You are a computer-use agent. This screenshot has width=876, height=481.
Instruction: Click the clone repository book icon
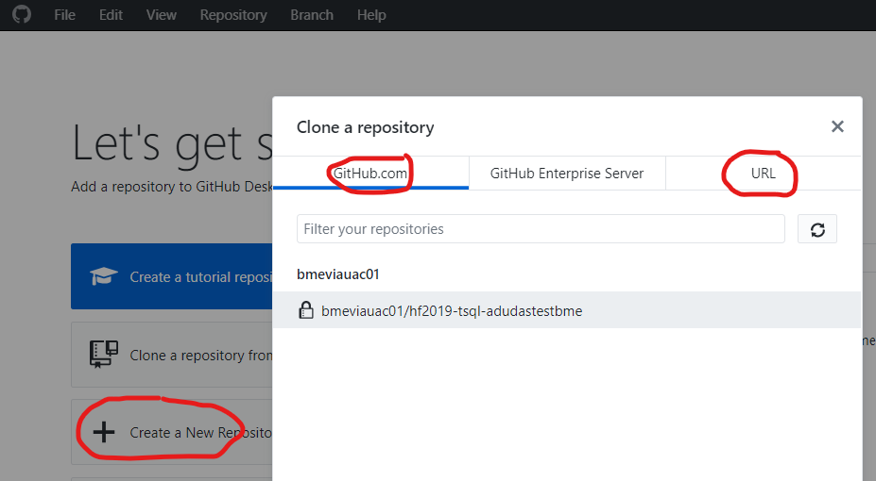[103, 355]
